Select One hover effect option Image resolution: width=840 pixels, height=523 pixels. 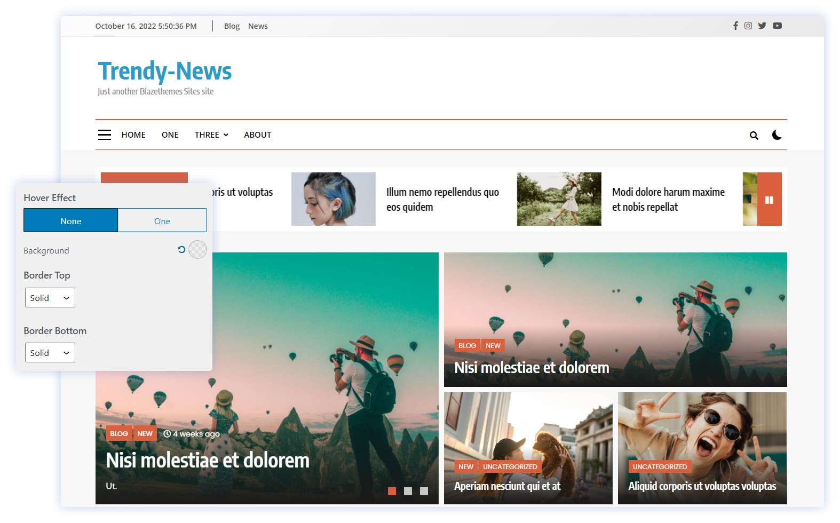(162, 220)
